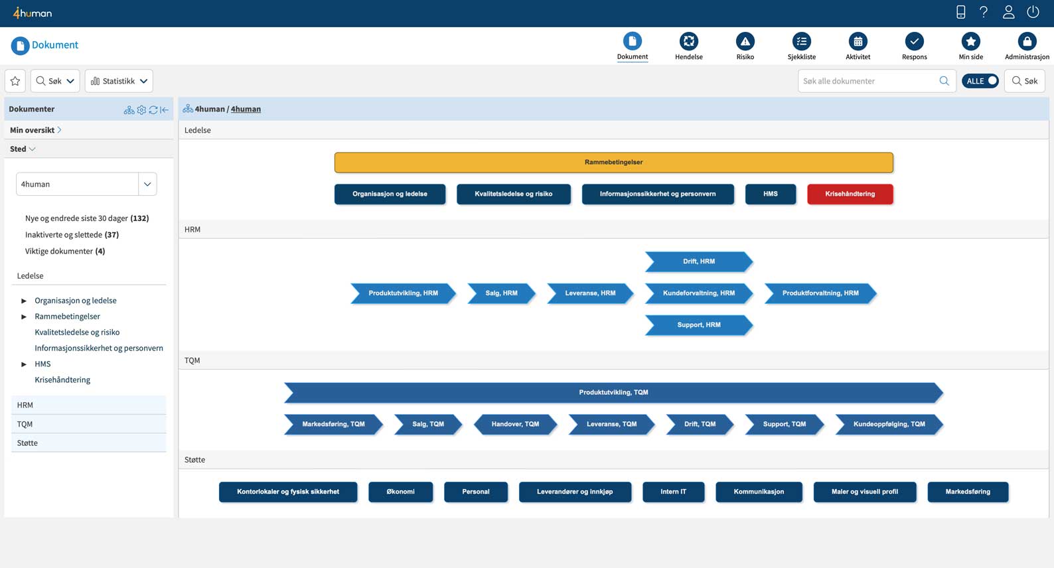1054x568 pixels.
Task: Open Organisasjon og ledelse process box
Action: coord(390,194)
